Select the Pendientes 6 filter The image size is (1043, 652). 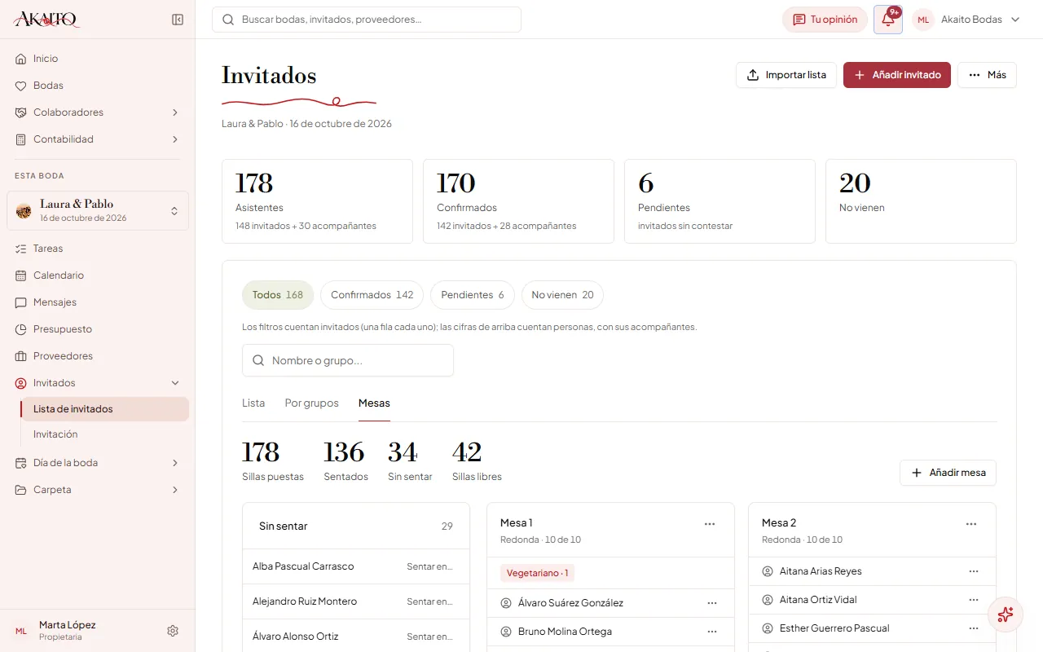point(473,295)
